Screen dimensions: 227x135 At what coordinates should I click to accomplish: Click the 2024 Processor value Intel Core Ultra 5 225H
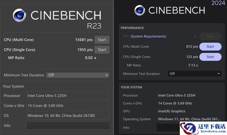point(177,95)
